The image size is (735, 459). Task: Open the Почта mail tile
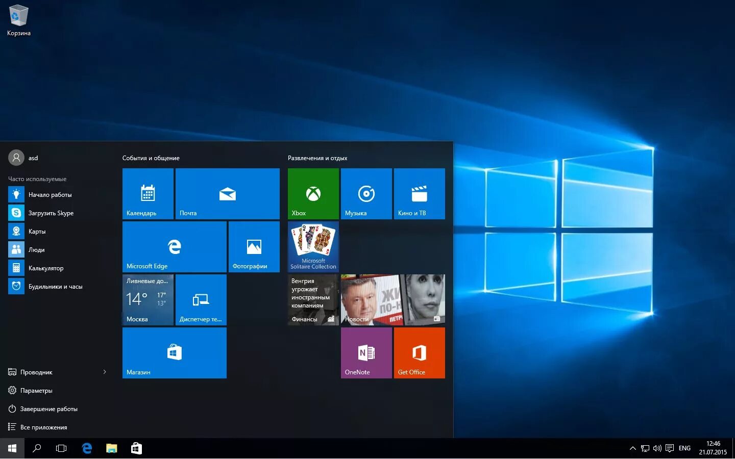click(228, 194)
